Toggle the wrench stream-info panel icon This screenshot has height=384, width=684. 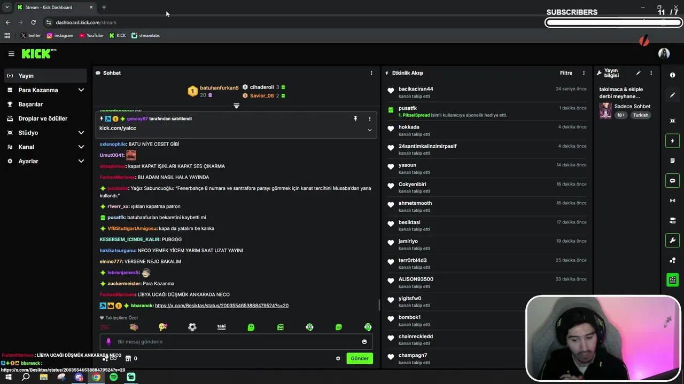673,240
